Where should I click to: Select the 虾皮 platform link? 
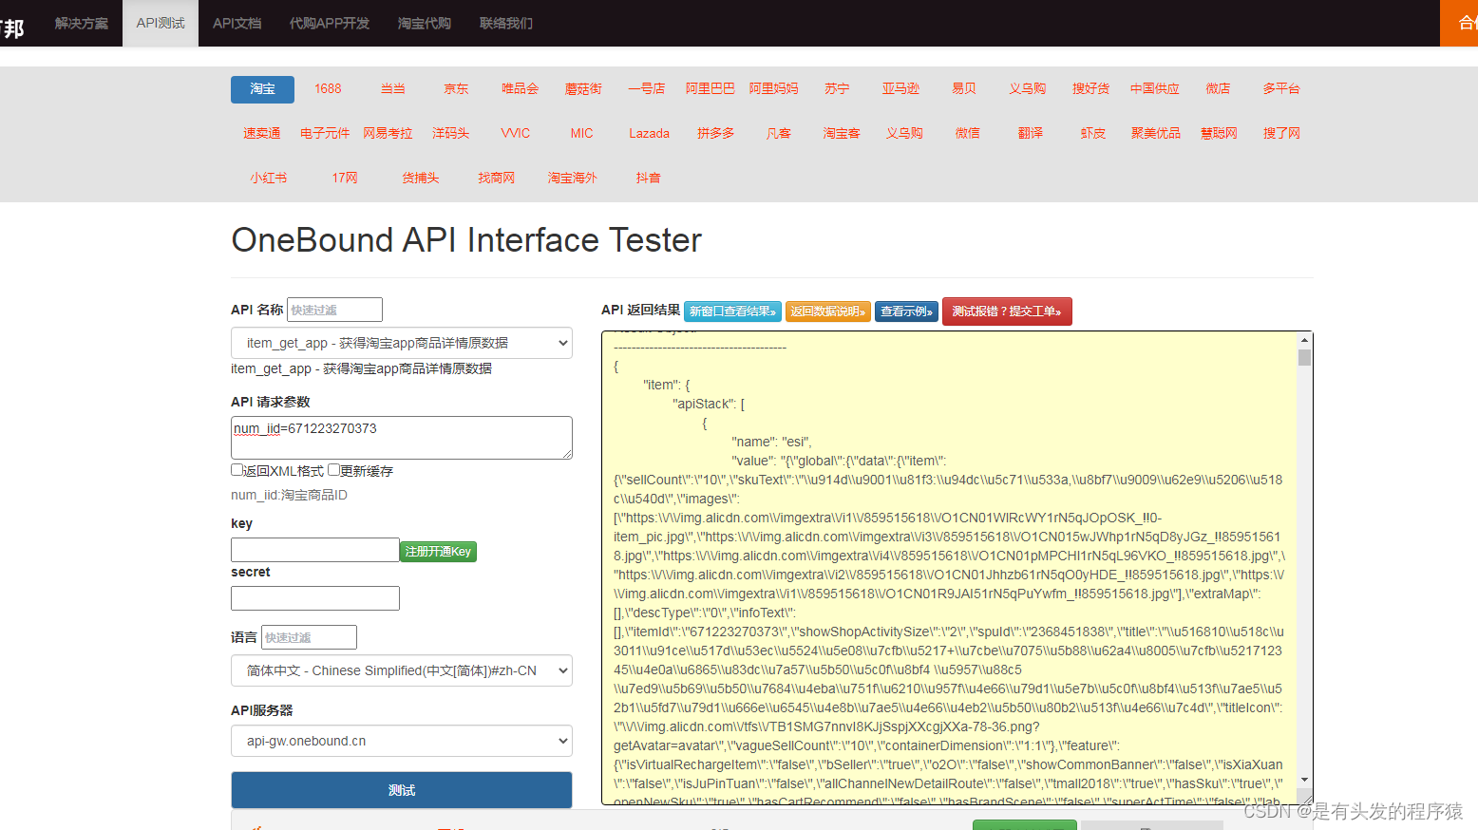(x=1093, y=134)
